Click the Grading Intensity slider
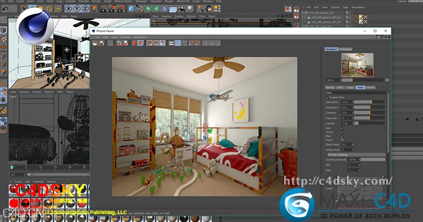423x222 pixels. tap(373, 160)
